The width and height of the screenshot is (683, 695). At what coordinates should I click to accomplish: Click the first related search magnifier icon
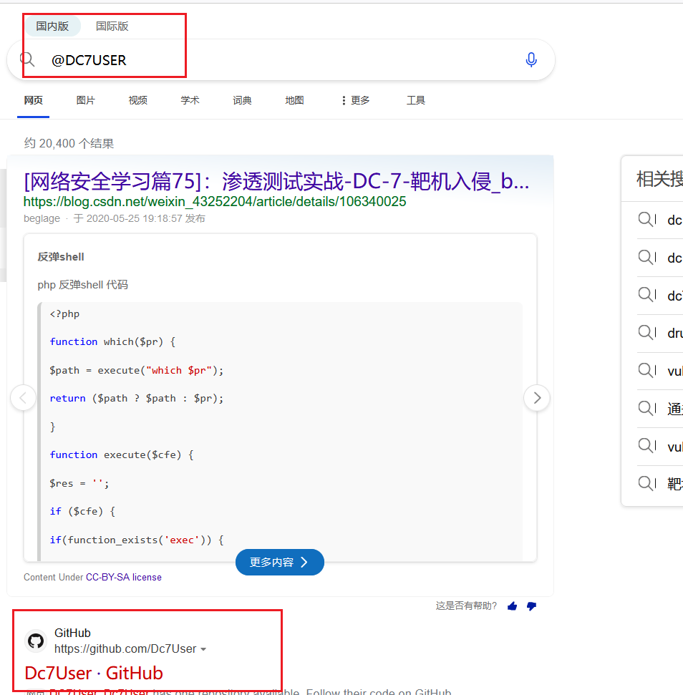tap(646, 220)
